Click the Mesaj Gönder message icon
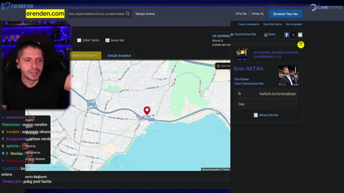The width and height of the screenshot is (344, 193). click(256, 115)
